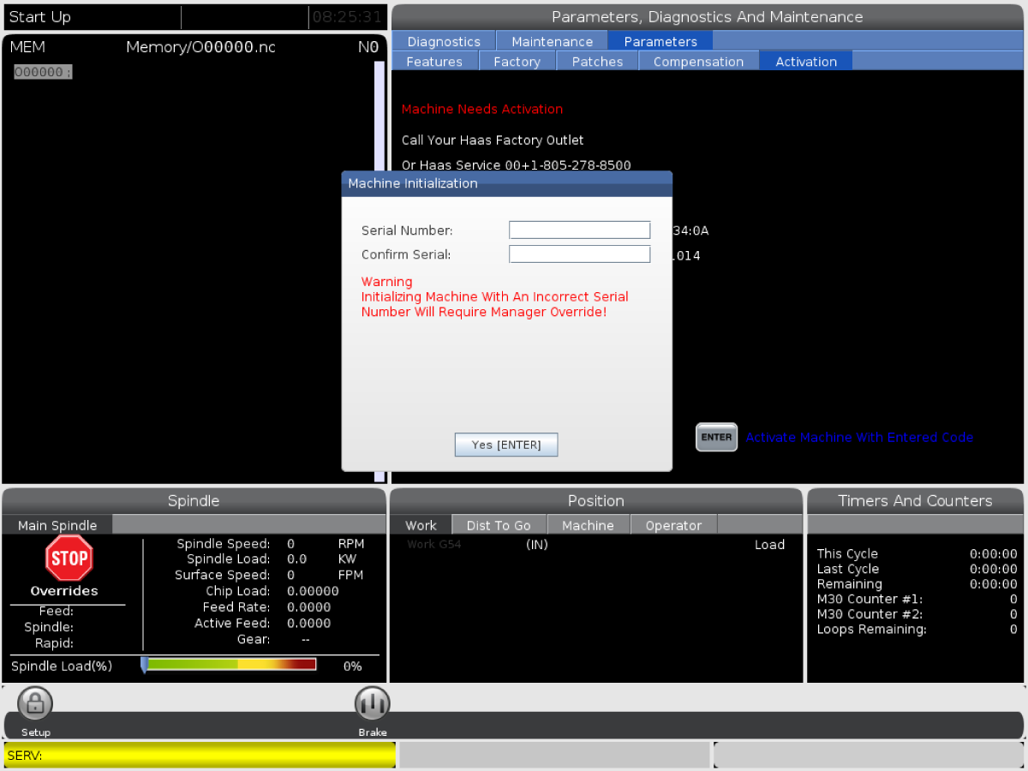1028x771 pixels.
Task: Click the Rapid override label
Action: [x=54, y=642]
